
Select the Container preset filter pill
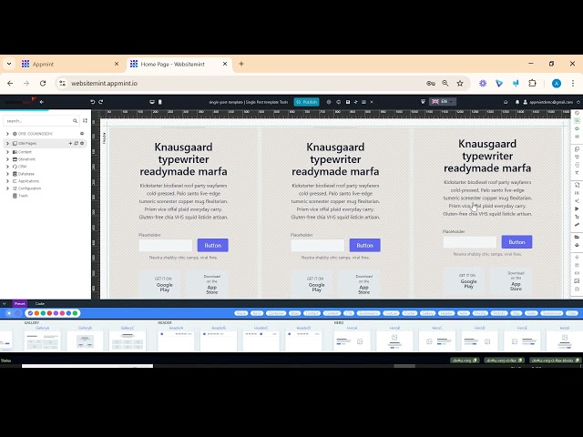[276, 313]
